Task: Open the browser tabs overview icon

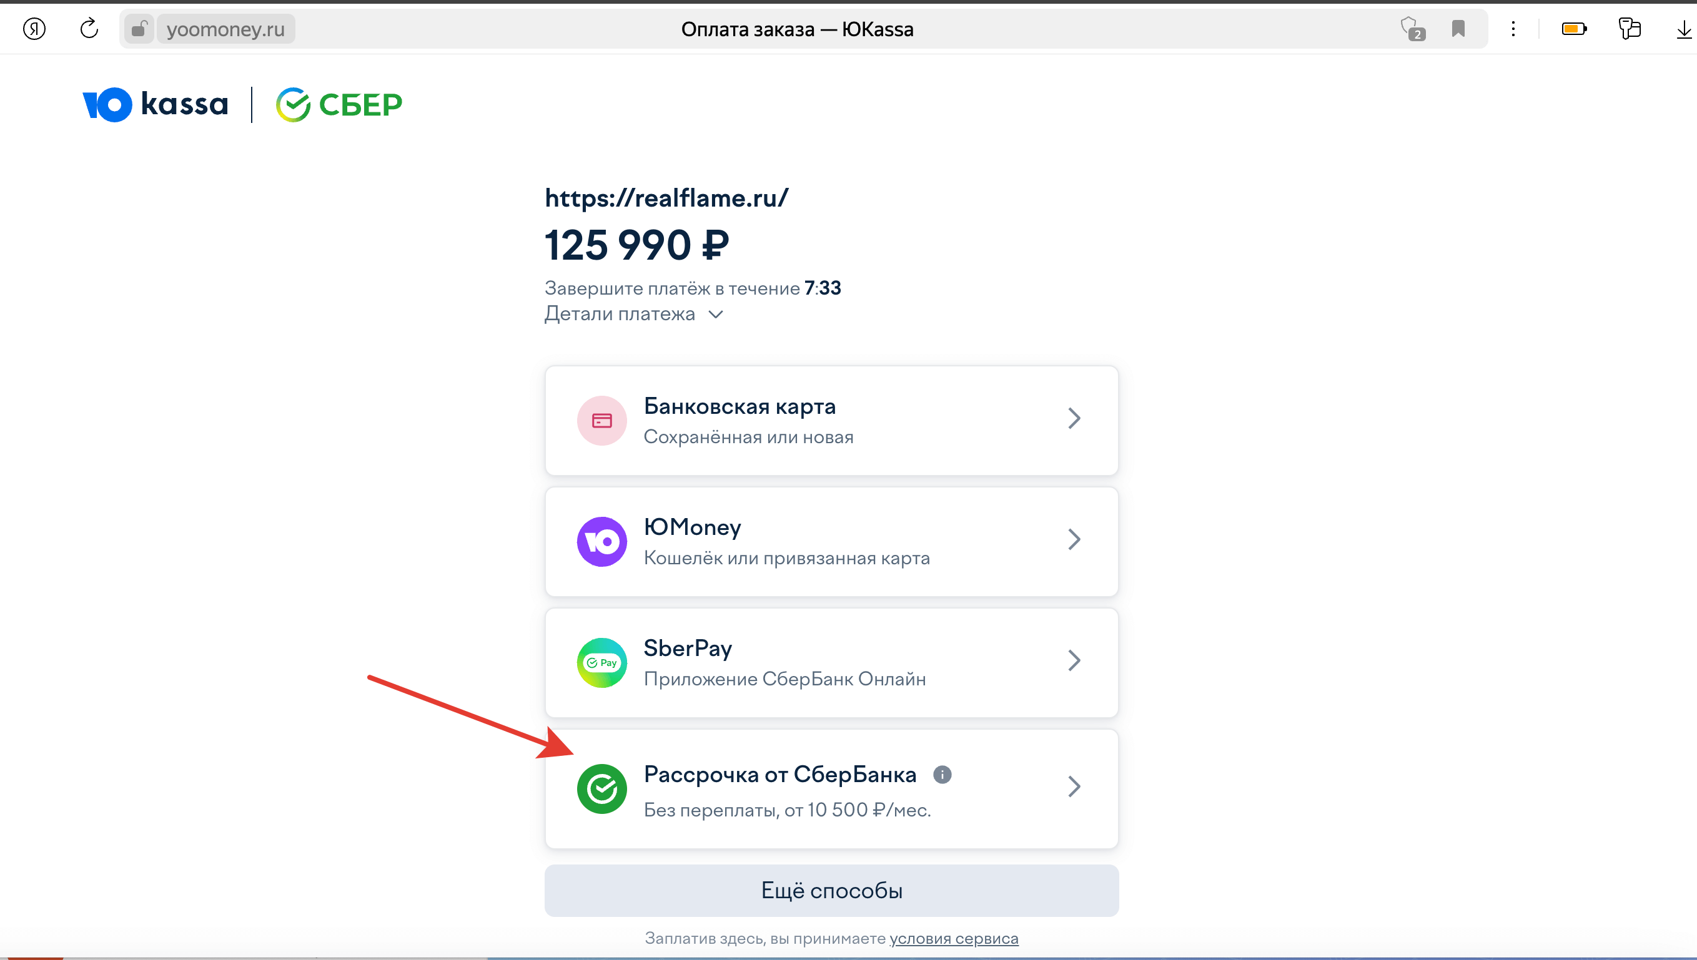Action: tap(1630, 29)
